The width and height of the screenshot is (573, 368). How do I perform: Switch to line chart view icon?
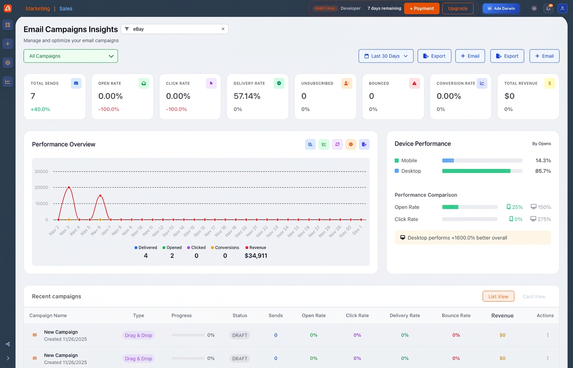[x=324, y=144]
